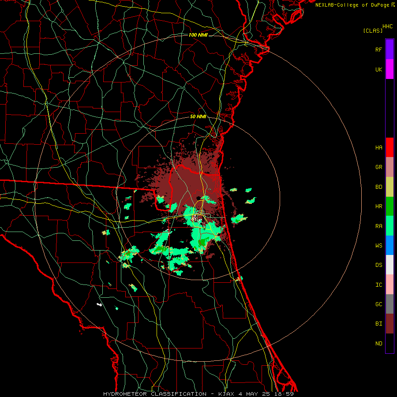Select the GR pink legend swatch
This screenshot has width=397, height=397.
click(390, 167)
